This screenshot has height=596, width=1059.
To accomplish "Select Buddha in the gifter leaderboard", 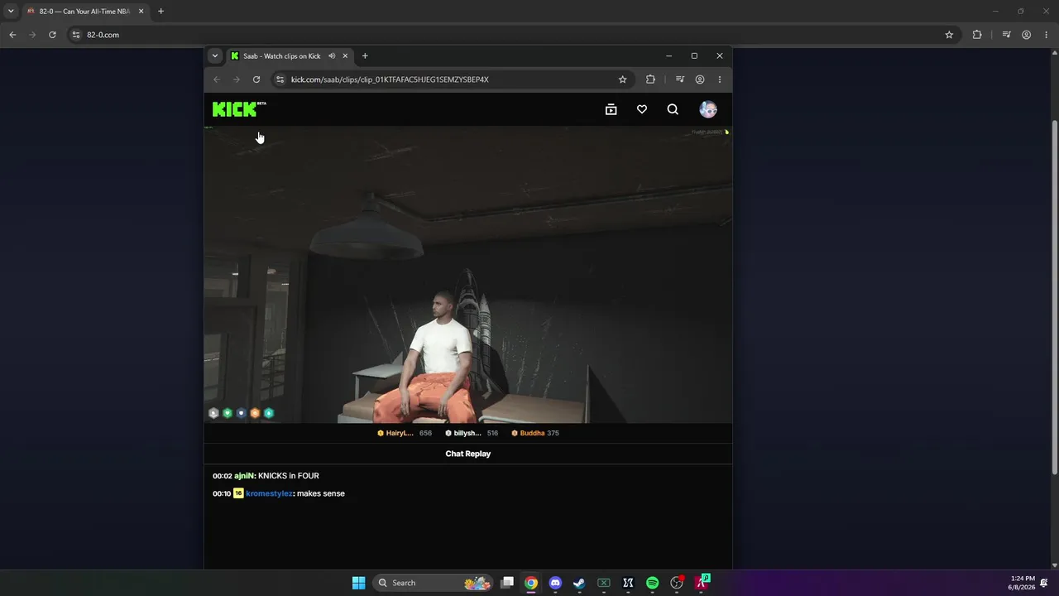I will point(535,433).
